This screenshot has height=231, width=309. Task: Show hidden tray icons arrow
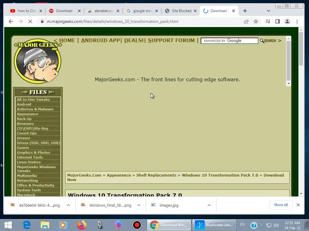262,225
